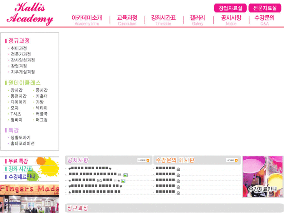Open the second notice post
Screen dimensions: 284x213
point(95,174)
